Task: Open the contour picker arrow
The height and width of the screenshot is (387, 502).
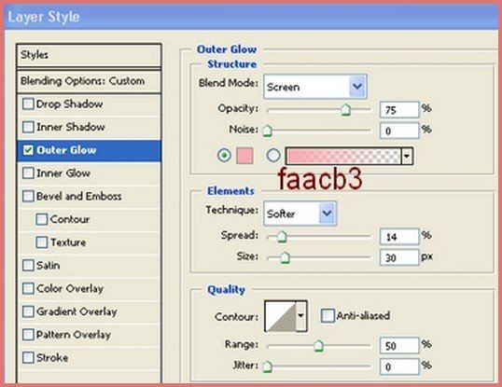Action: point(301,316)
